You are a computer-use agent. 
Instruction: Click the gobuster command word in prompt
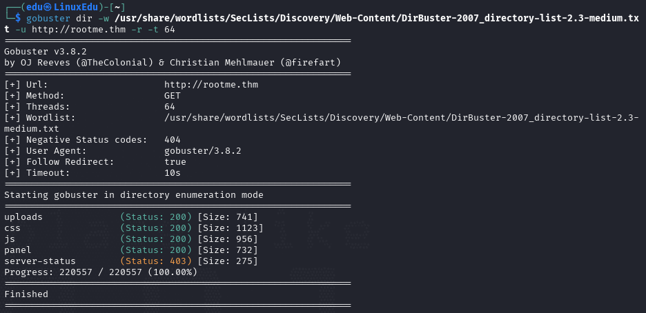tap(48, 19)
